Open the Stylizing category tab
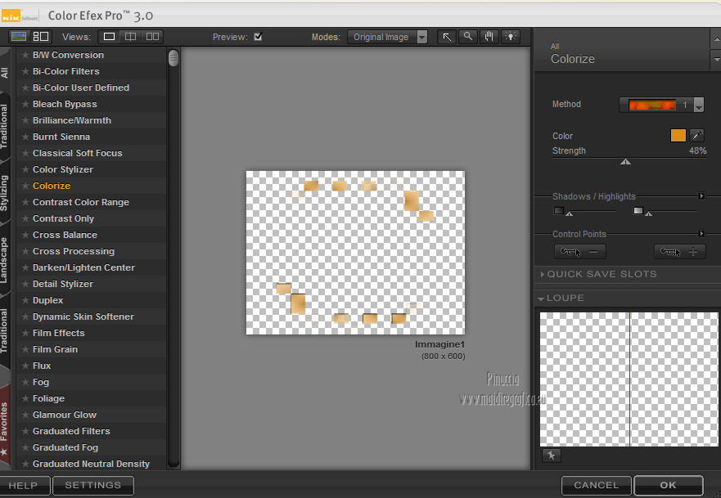Image resolution: width=721 pixels, height=498 pixels. click(x=5, y=193)
